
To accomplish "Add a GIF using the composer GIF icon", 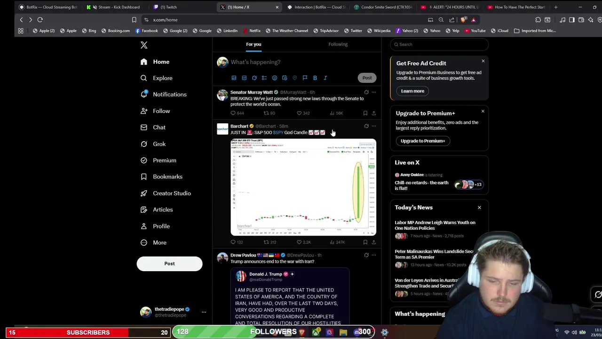I will pos(244,78).
